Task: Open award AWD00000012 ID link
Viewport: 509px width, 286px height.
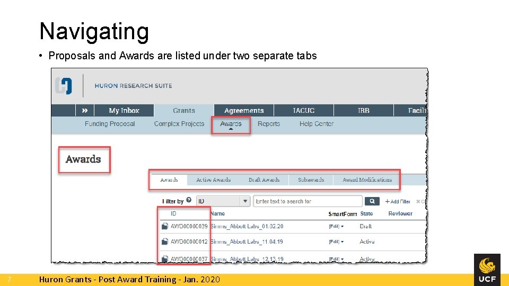Action: tap(189, 242)
